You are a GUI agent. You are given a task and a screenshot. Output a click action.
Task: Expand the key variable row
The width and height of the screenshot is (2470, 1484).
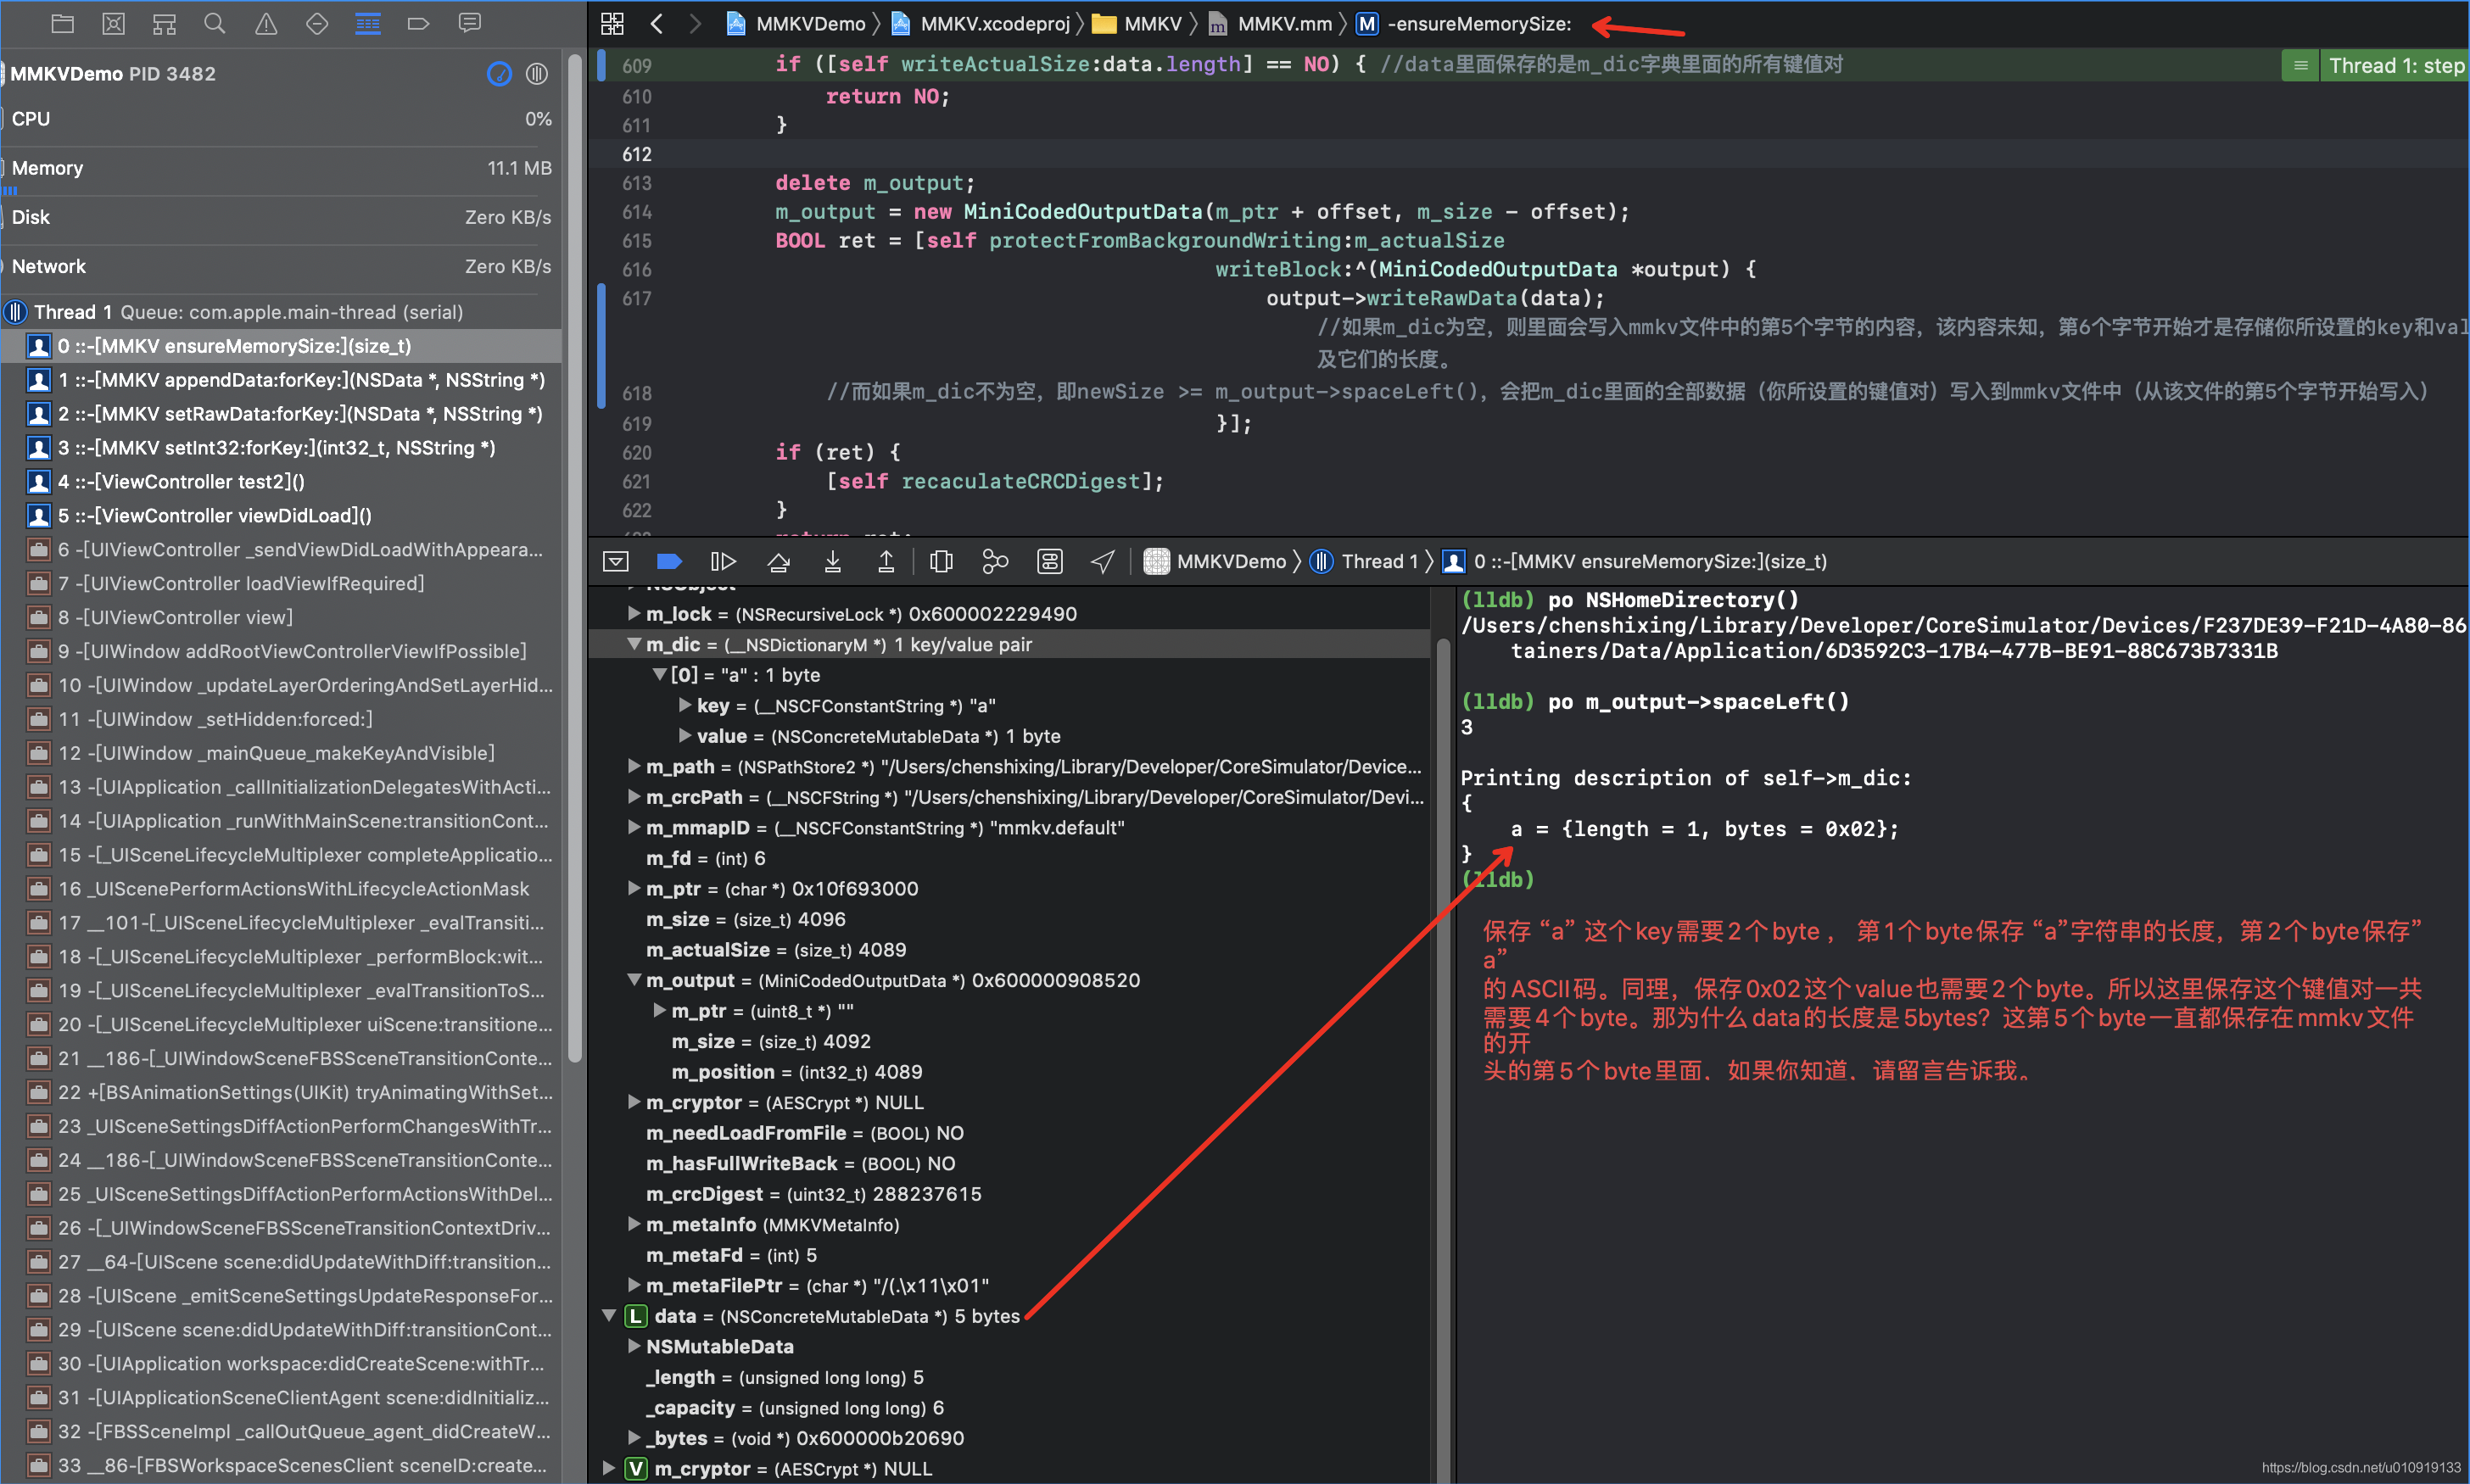[685, 706]
